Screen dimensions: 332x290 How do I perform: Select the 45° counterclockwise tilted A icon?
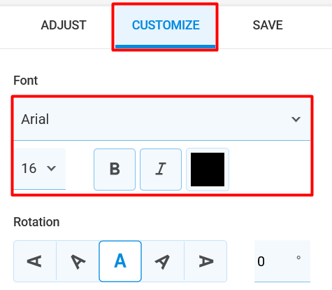[78, 261]
